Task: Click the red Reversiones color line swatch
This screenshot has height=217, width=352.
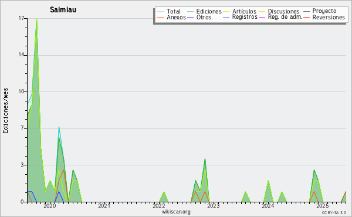Action: (x=307, y=17)
